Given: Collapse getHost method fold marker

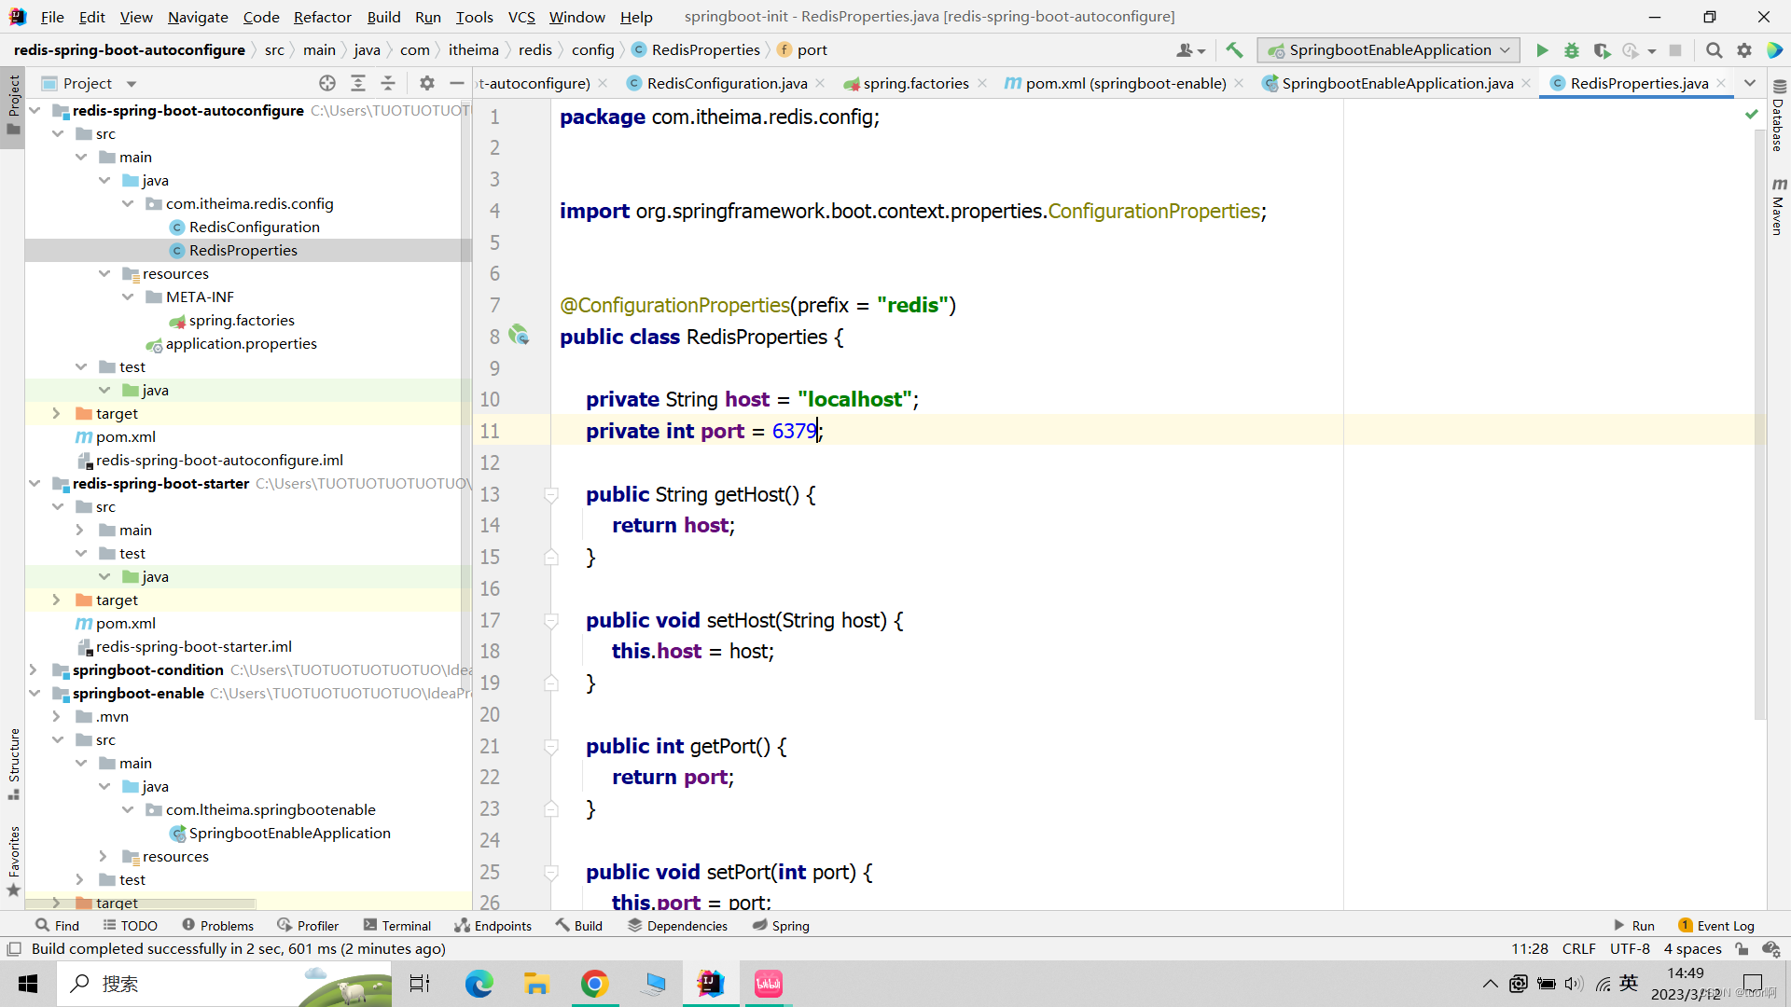Looking at the screenshot, I should [551, 495].
